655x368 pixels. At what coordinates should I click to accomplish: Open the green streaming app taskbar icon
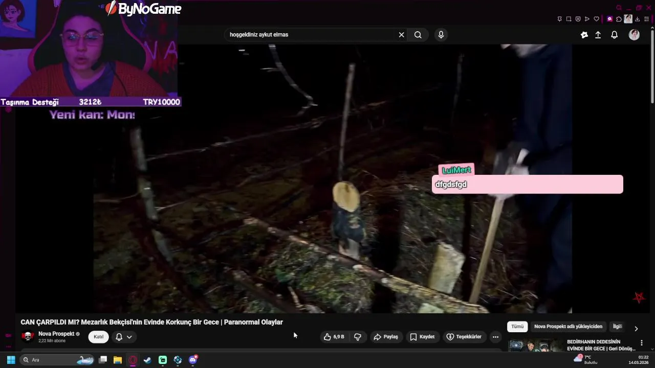pos(163,360)
